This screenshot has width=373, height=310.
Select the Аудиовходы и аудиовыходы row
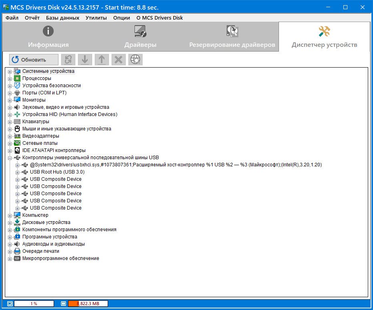54,244
